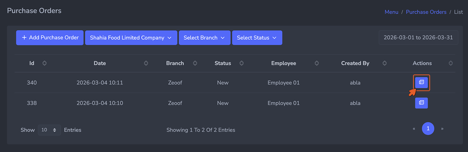Click abla creator in order 340 row
The image size is (468, 152).
point(355,82)
